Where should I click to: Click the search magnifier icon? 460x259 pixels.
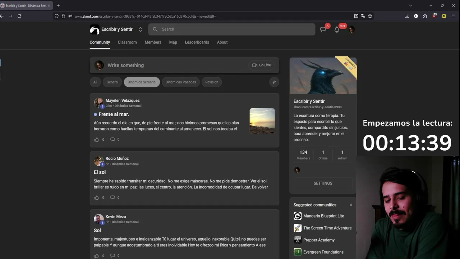tap(155, 29)
